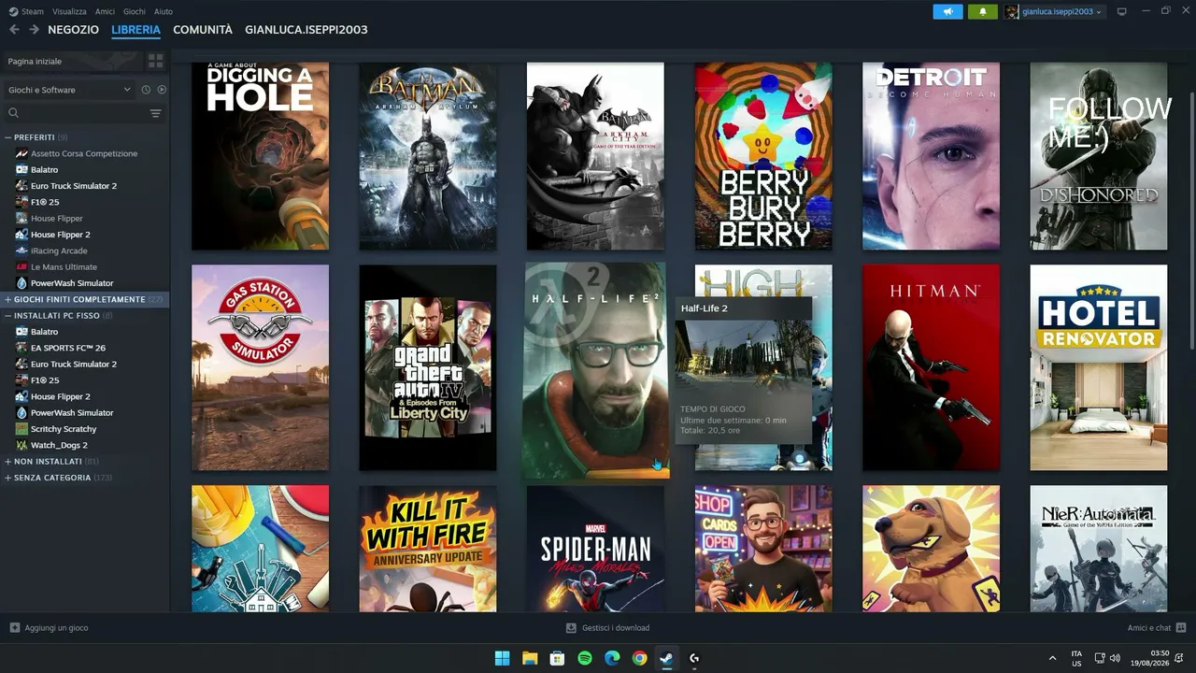Open the Gas Station Simulator cover
The image size is (1196, 673).
(x=260, y=367)
